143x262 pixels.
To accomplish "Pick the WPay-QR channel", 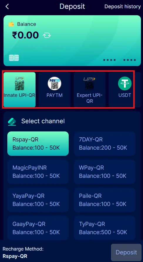I will coord(105,172).
